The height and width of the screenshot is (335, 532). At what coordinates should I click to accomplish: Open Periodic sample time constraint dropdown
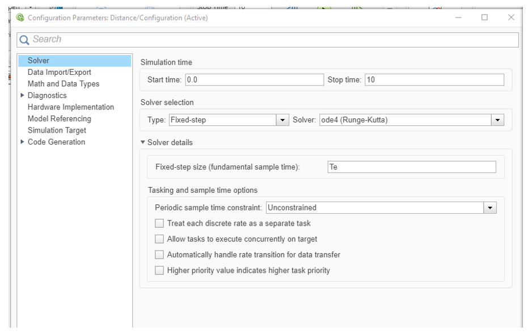point(490,207)
